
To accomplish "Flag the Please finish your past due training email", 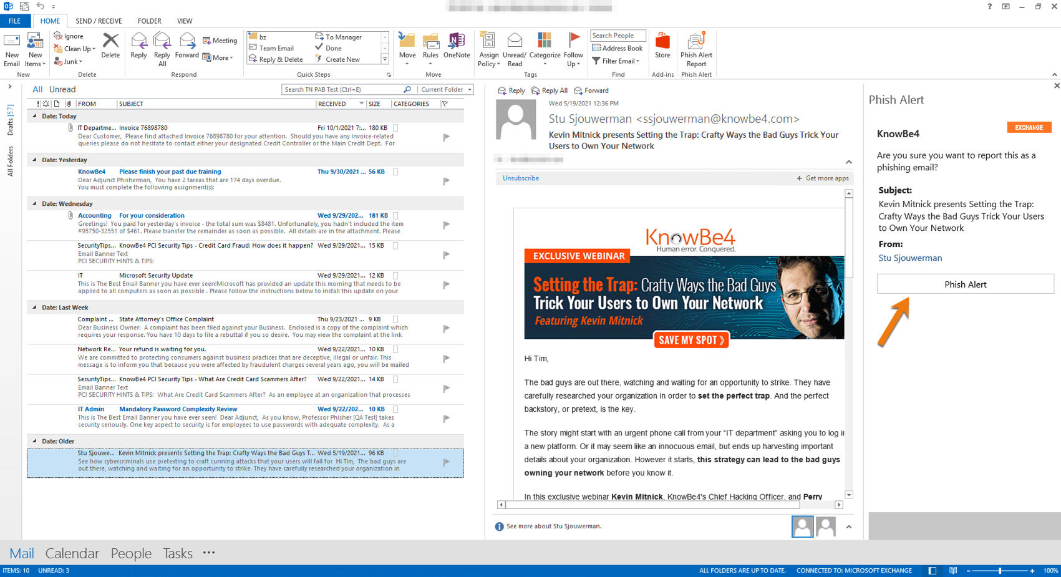I will click(x=447, y=181).
